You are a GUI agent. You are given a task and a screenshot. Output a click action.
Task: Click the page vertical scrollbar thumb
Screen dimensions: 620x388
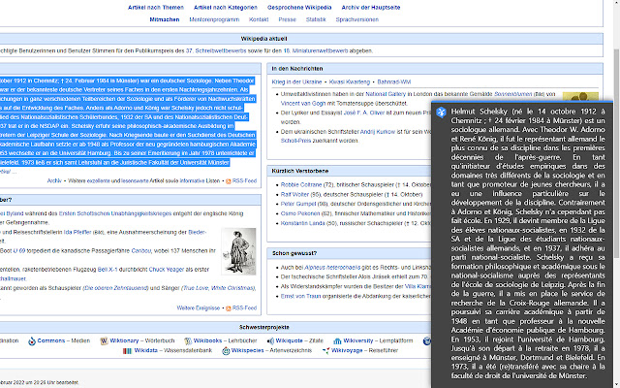(x=616, y=154)
